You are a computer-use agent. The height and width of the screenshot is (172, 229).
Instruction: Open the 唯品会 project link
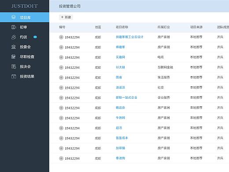pos(120,108)
